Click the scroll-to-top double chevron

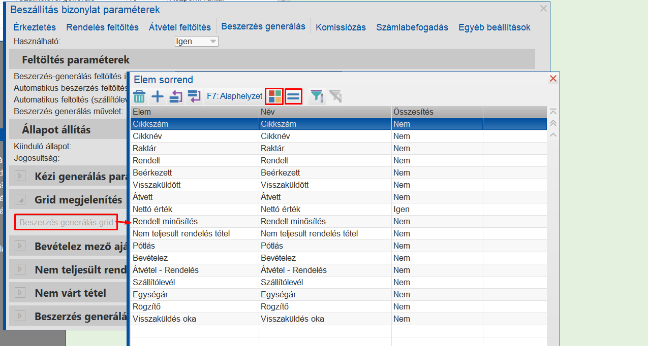click(553, 123)
